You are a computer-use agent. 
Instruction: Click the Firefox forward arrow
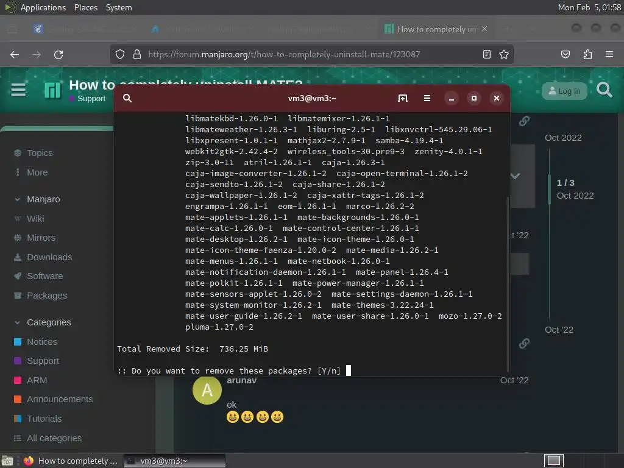click(x=37, y=54)
